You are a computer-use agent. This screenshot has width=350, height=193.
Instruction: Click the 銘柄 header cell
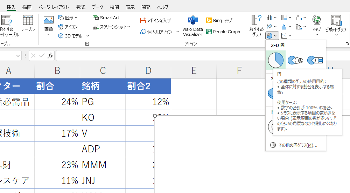(x=103, y=86)
